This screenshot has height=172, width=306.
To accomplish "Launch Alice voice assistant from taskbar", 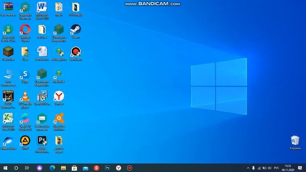I will tap(40, 168).
